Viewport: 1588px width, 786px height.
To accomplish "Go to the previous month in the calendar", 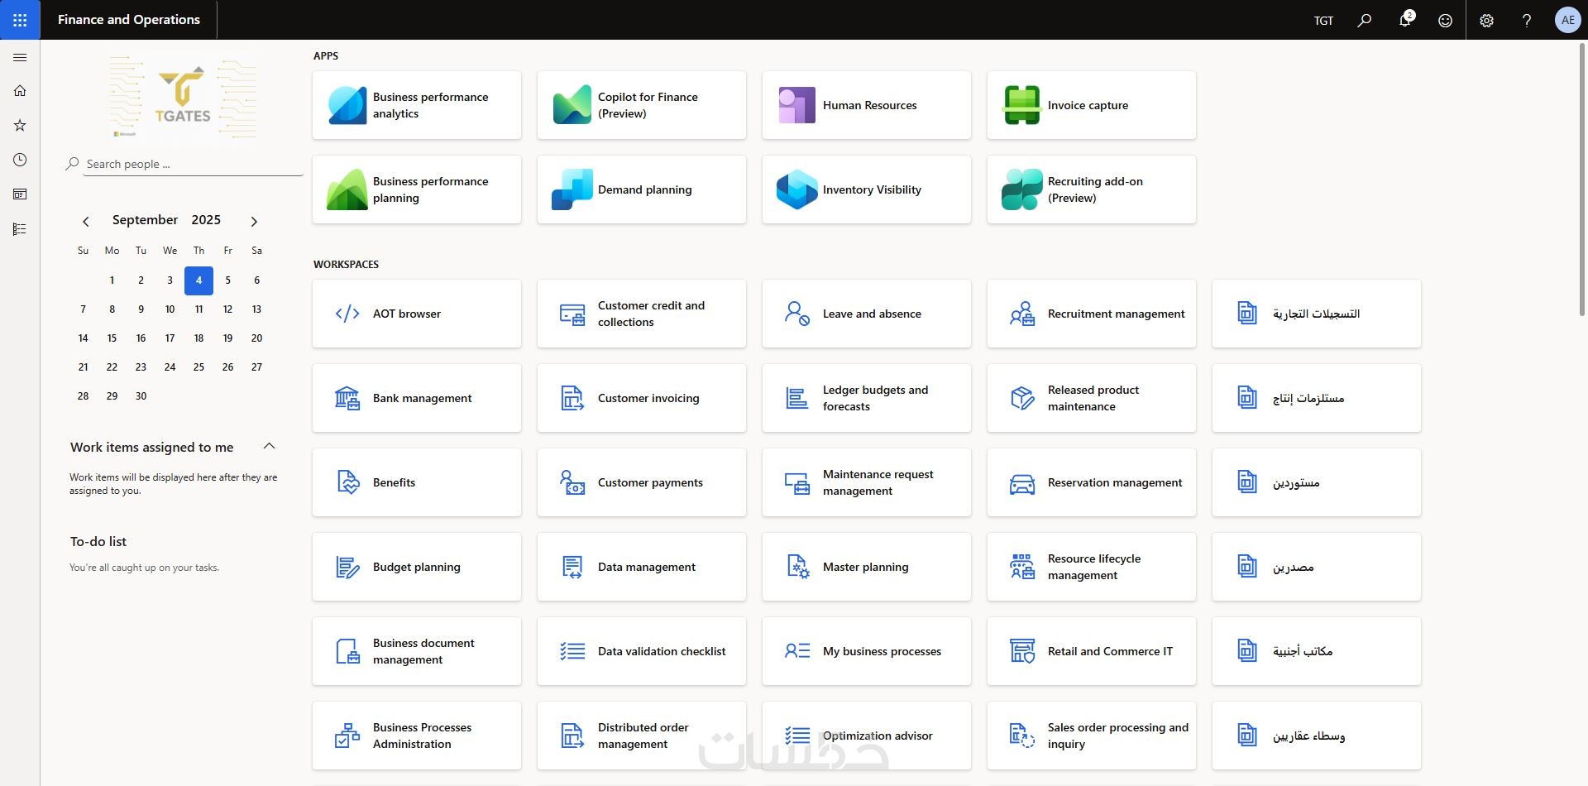I will point(86,221).
